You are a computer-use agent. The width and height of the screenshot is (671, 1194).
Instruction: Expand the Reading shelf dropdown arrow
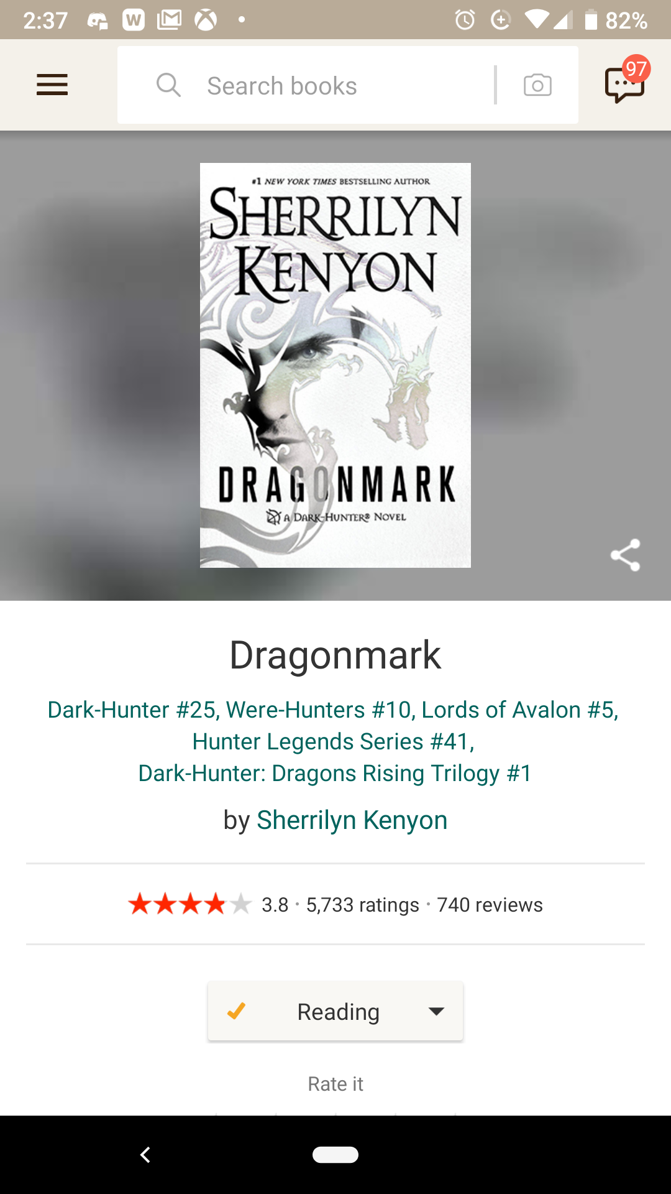[437, 1012]
